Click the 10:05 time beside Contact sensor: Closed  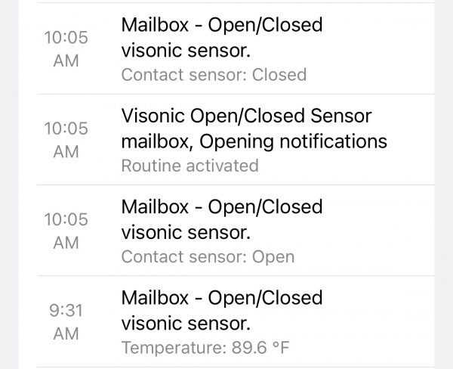66,38
